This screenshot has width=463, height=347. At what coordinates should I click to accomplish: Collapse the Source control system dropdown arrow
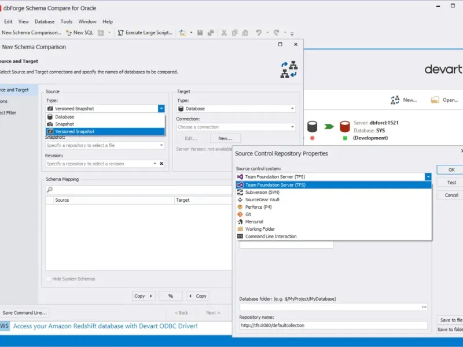(428, 177)
